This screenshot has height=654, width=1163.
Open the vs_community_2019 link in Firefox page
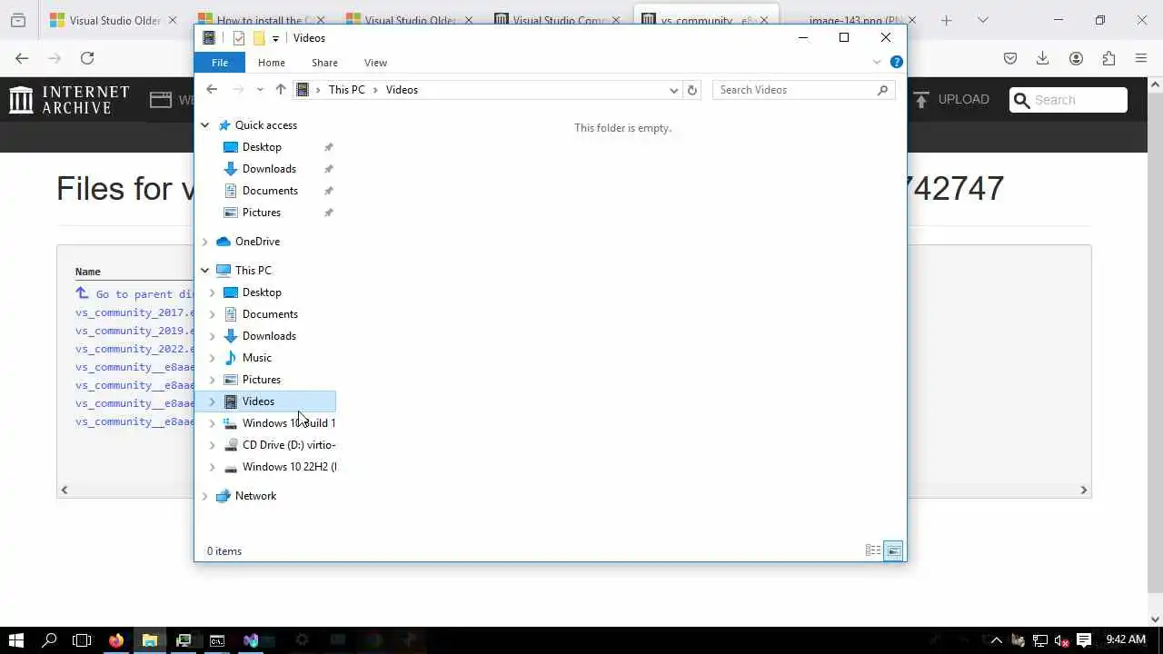pos(134,331)
